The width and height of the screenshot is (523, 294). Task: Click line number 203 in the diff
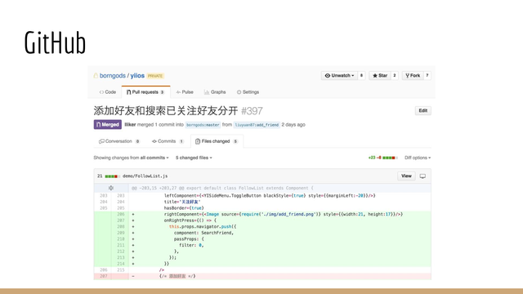click(104, 196)
